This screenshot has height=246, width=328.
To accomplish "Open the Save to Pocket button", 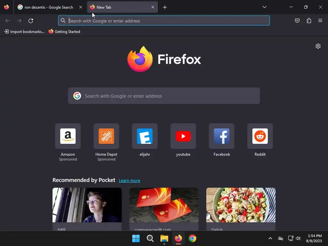I will pyautogui.click(x=297, y=20).
